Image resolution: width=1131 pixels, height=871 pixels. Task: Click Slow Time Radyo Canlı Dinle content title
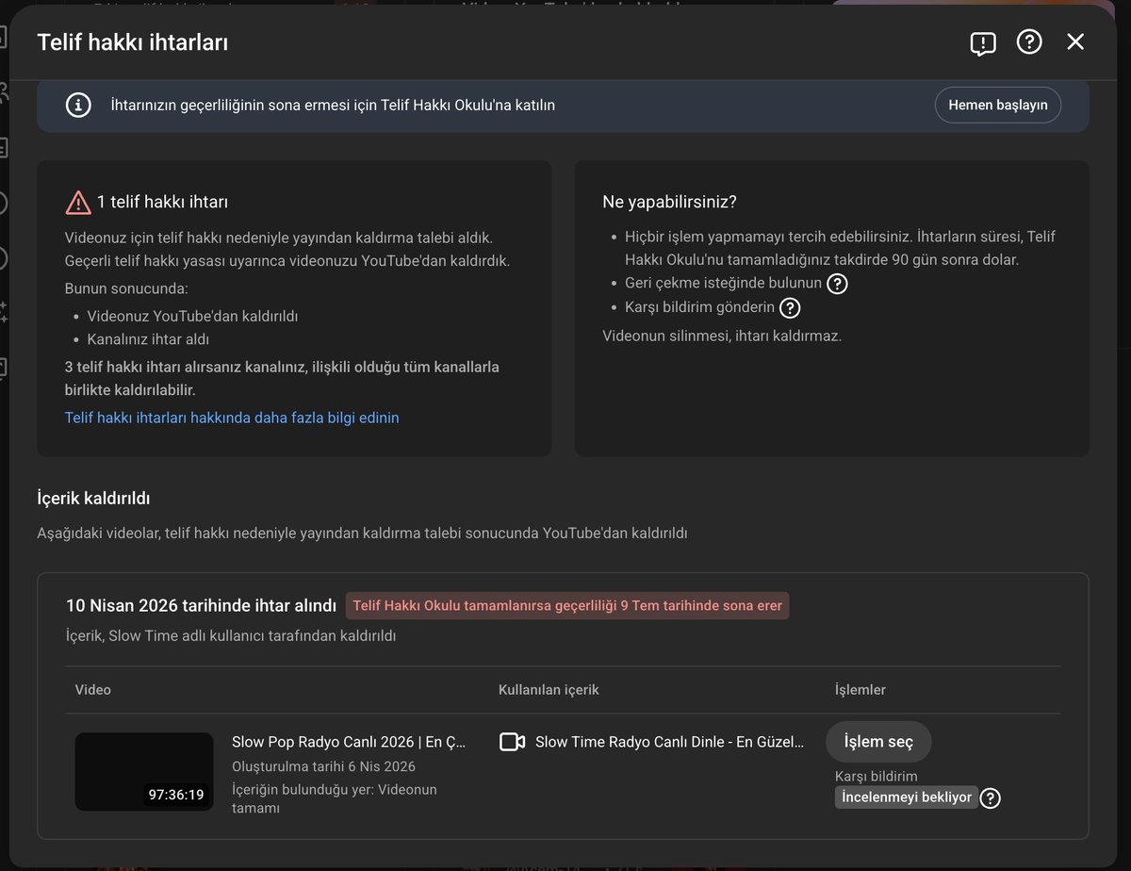coord(670,742)
